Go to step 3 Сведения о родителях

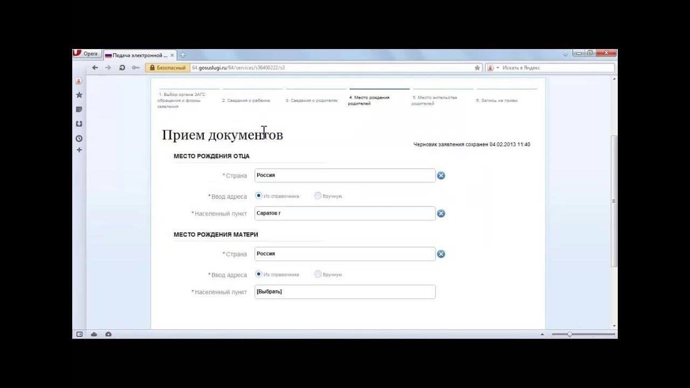[312, 100]
